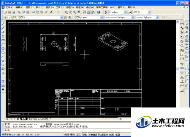This screenshot has width=190, height=137.
Task: Select the Angular Dimension tool
Action: (x=182, y=45)
